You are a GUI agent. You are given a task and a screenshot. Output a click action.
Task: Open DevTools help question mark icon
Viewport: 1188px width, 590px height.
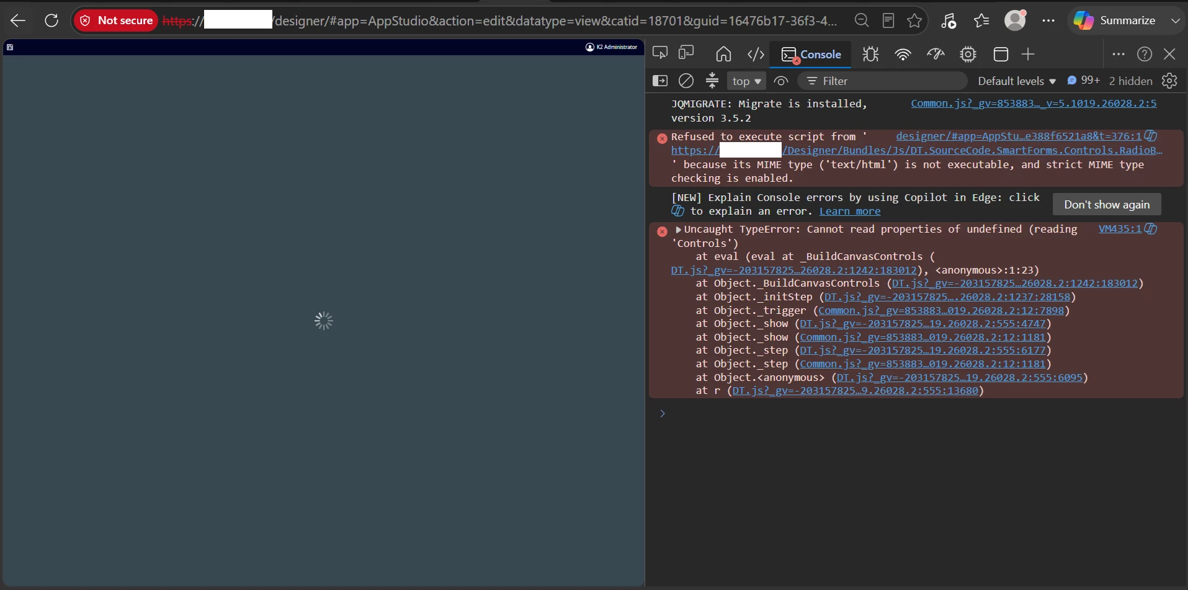point(1145,55)
